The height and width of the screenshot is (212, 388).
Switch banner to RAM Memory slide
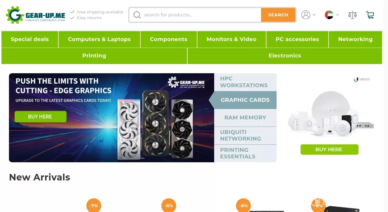[x=245, y=118]
